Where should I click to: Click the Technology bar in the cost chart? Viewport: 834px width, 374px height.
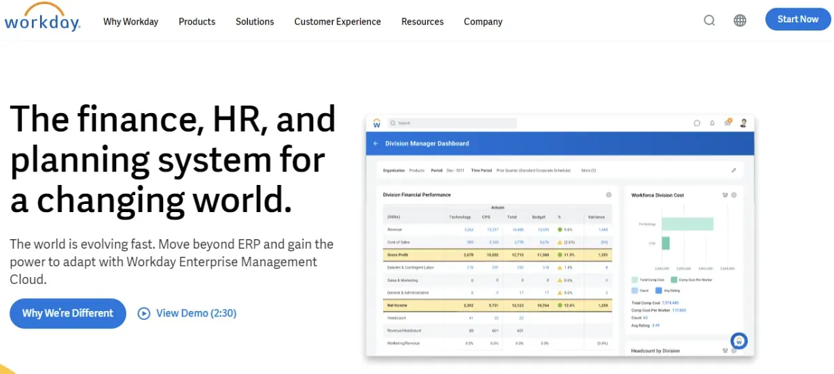coord(687,224)
